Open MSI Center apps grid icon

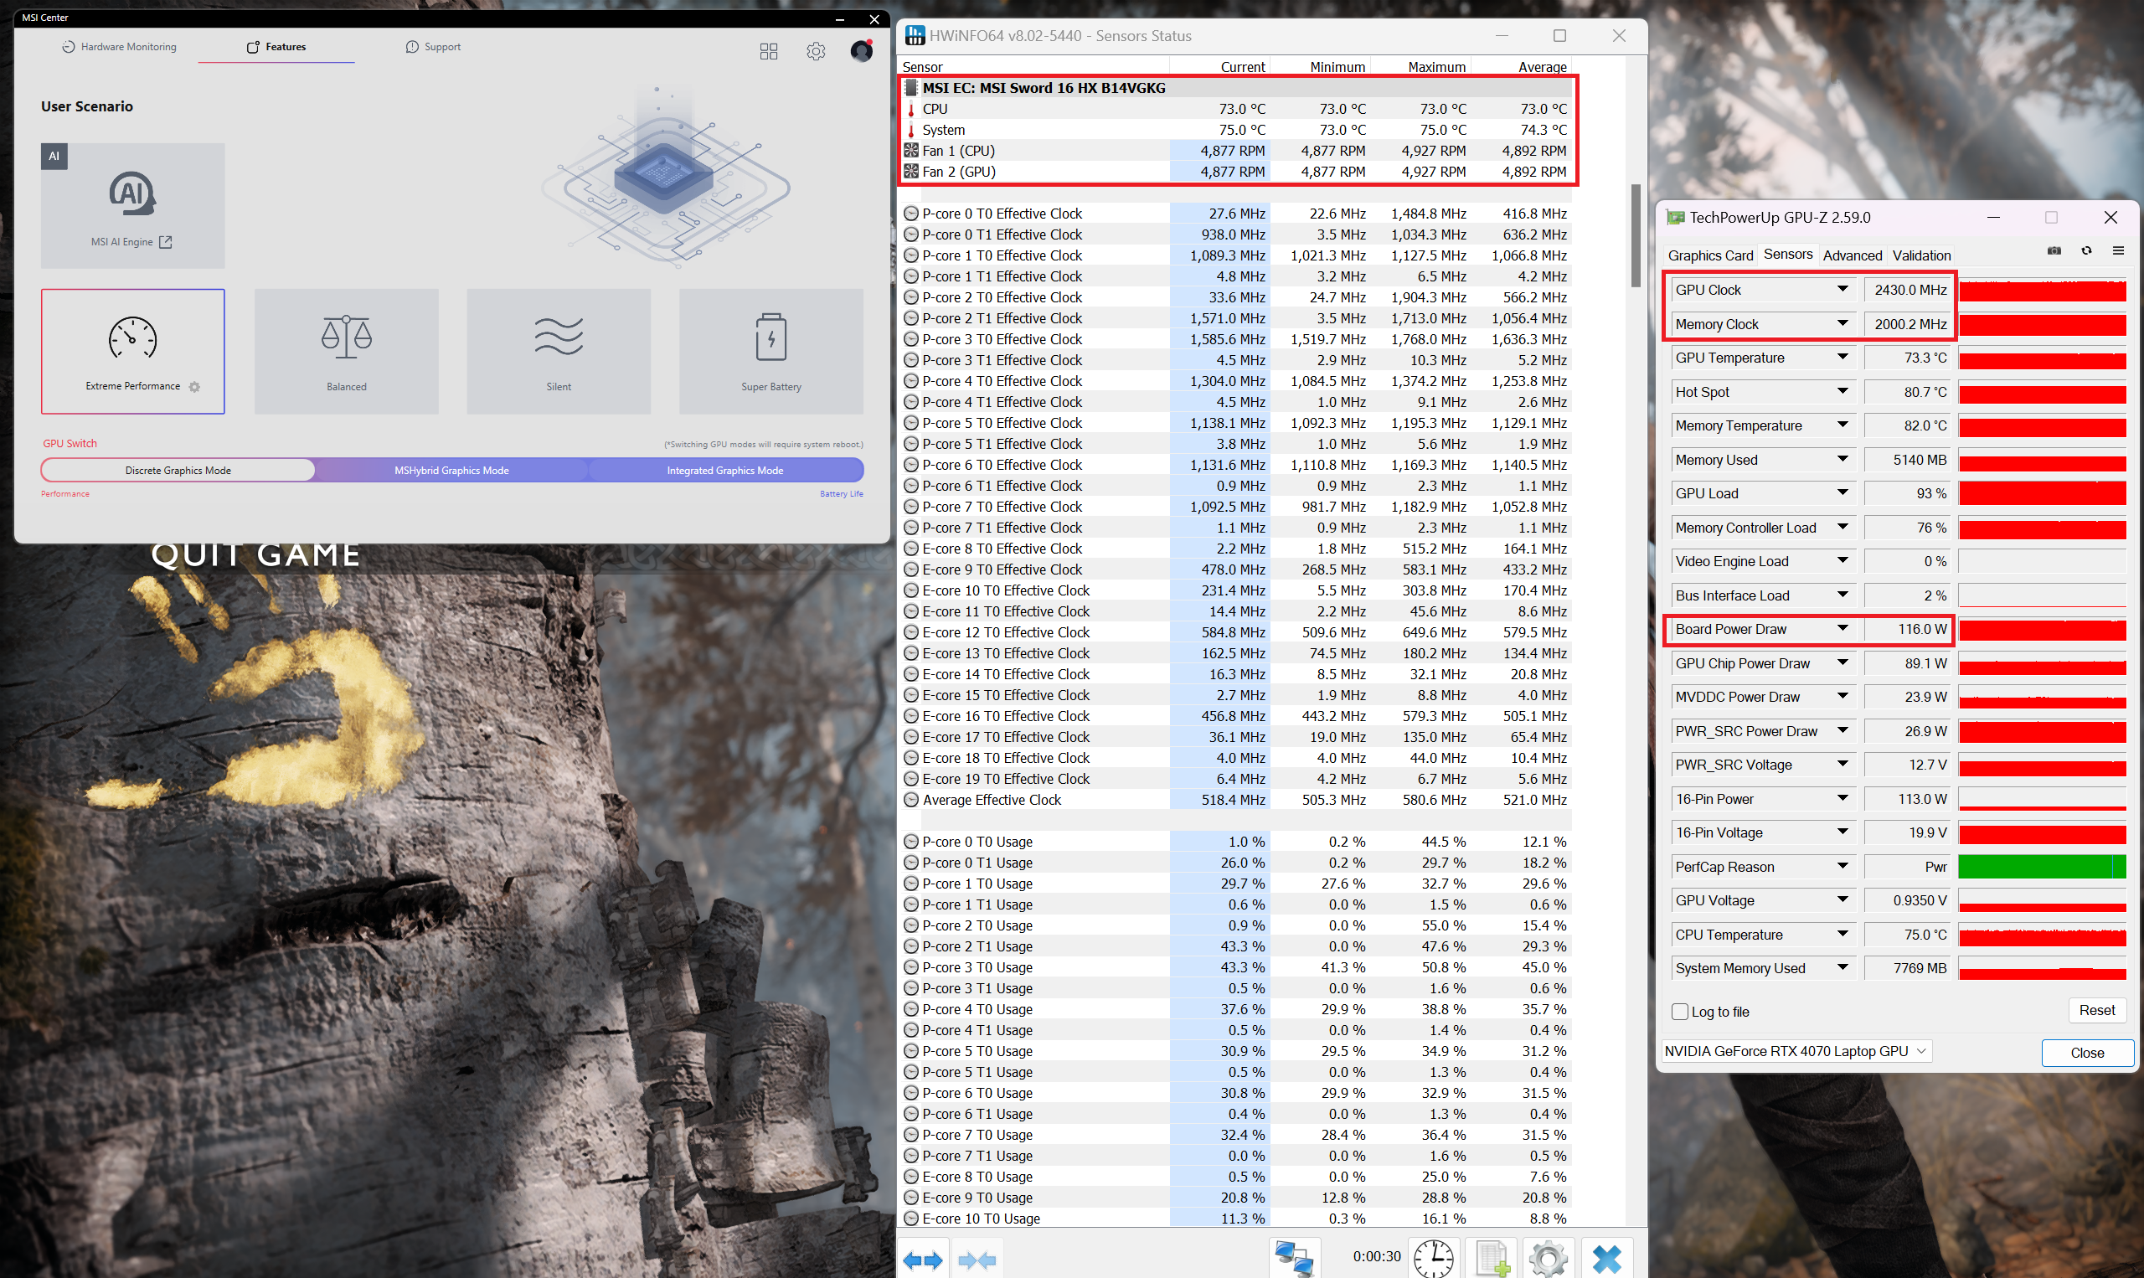pyautogui.click(x=768, y=52)
